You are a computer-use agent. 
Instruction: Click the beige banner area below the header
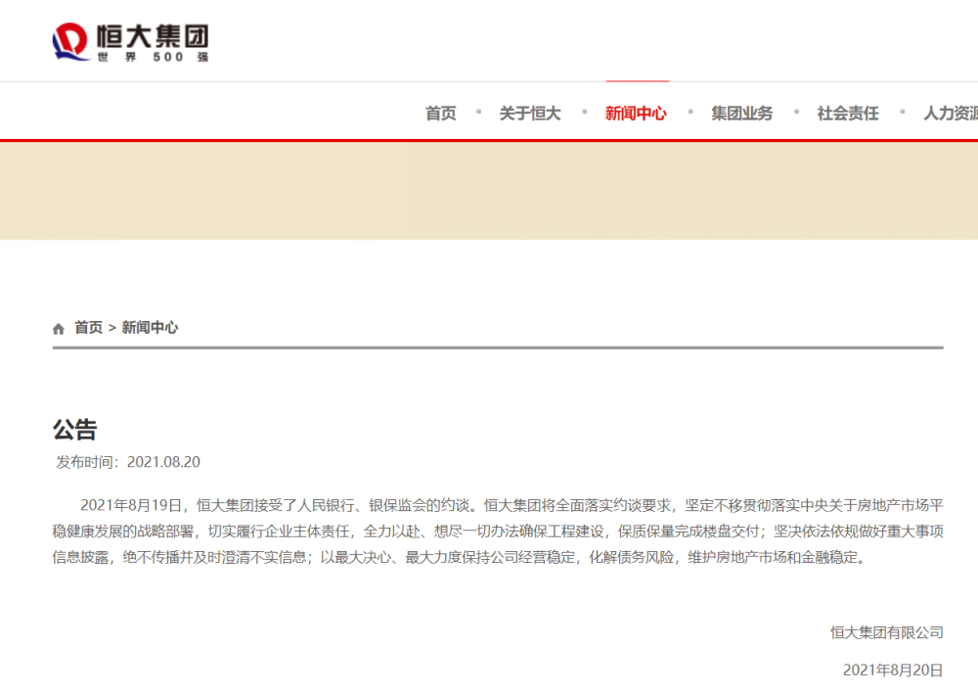point(489,191)
